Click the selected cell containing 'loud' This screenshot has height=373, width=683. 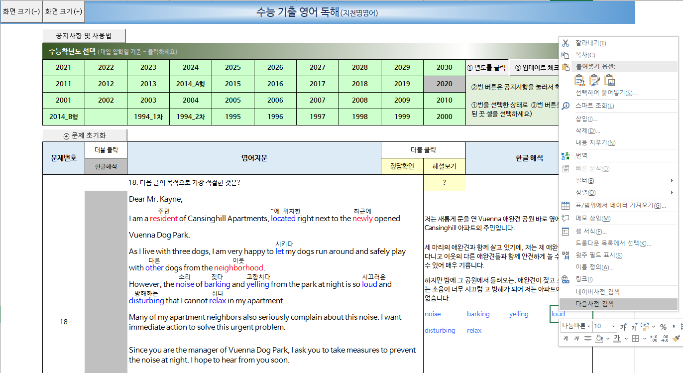click(x=571, y=314)
